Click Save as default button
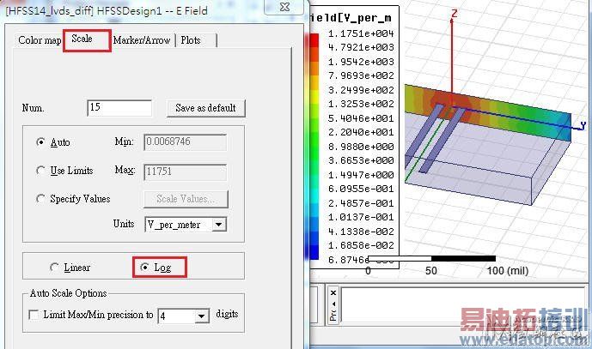The height and width of the screenshot is (349, 592). (x=205, y=108)
